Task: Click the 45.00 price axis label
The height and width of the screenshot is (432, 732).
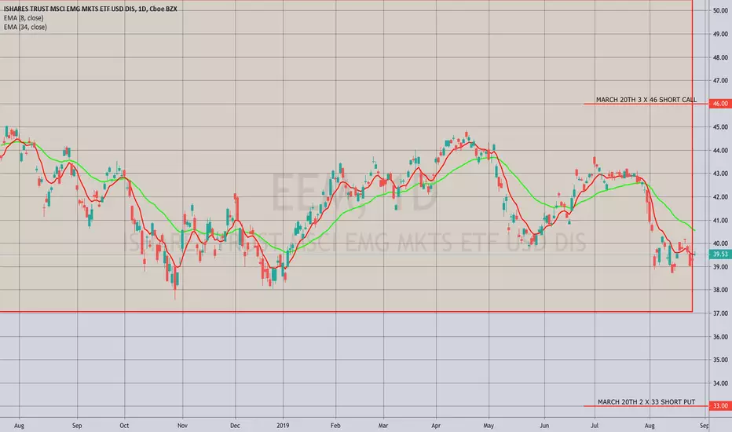Action: tap(720, 127)
